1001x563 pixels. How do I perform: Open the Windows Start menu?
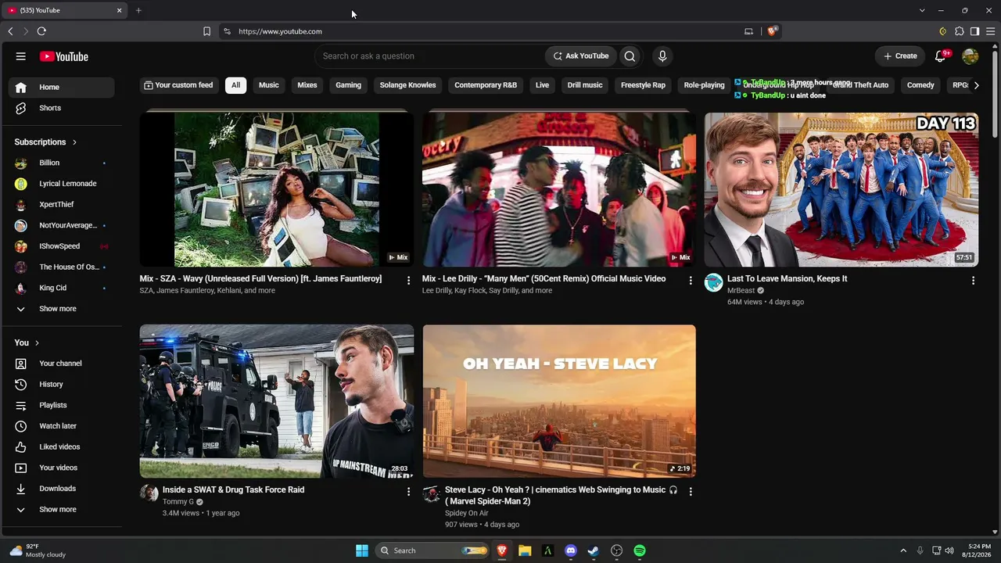coord(362,550)
